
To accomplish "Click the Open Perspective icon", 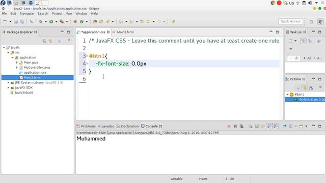I will (311, 22).
